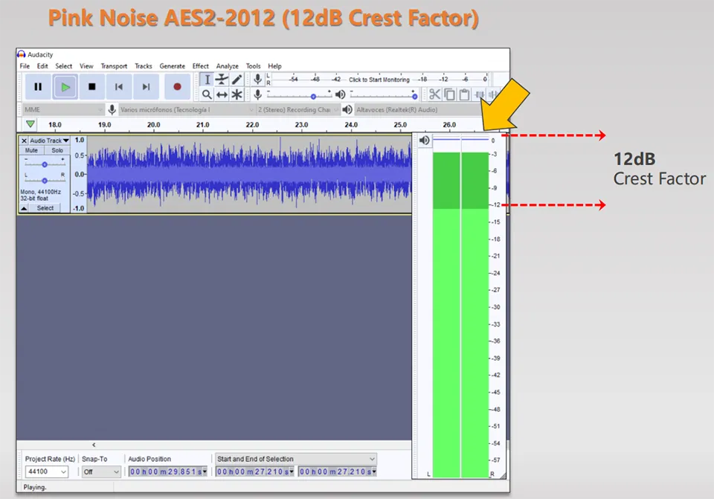
Task: Click the green Play button
Action: click(65, 86)
